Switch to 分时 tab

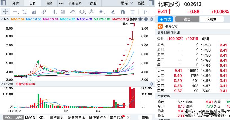click(16, 3)
